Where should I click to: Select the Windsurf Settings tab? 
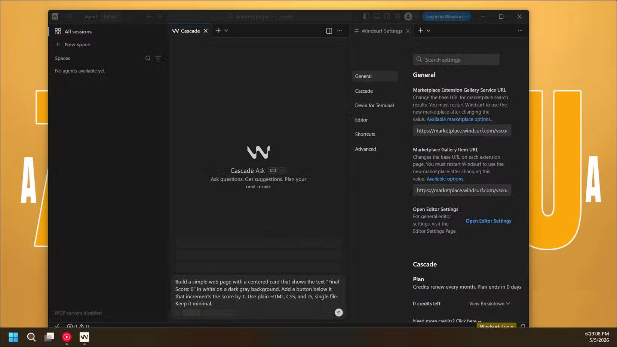coord(382,31)
